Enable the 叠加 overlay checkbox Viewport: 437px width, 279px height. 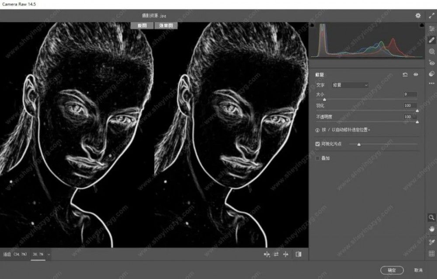pos(318,158)
